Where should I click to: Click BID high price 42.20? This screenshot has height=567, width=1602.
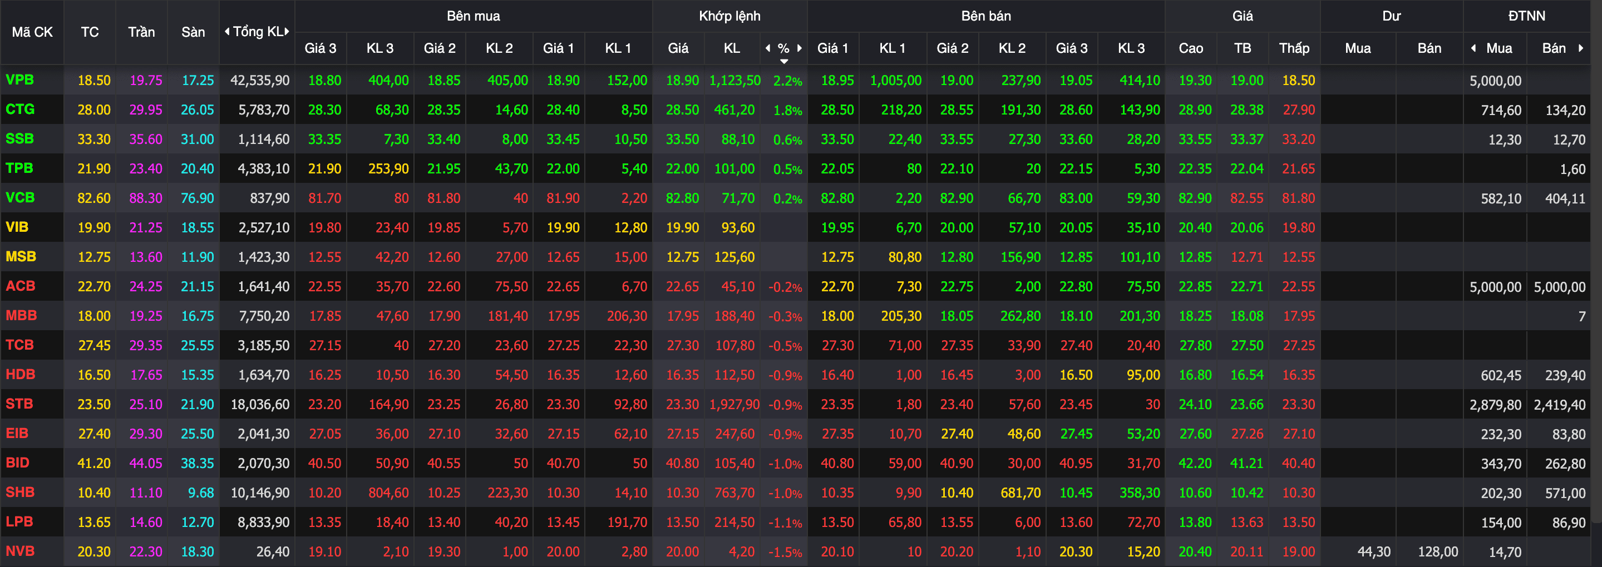pyautogui.click(x=1195, y=464)
